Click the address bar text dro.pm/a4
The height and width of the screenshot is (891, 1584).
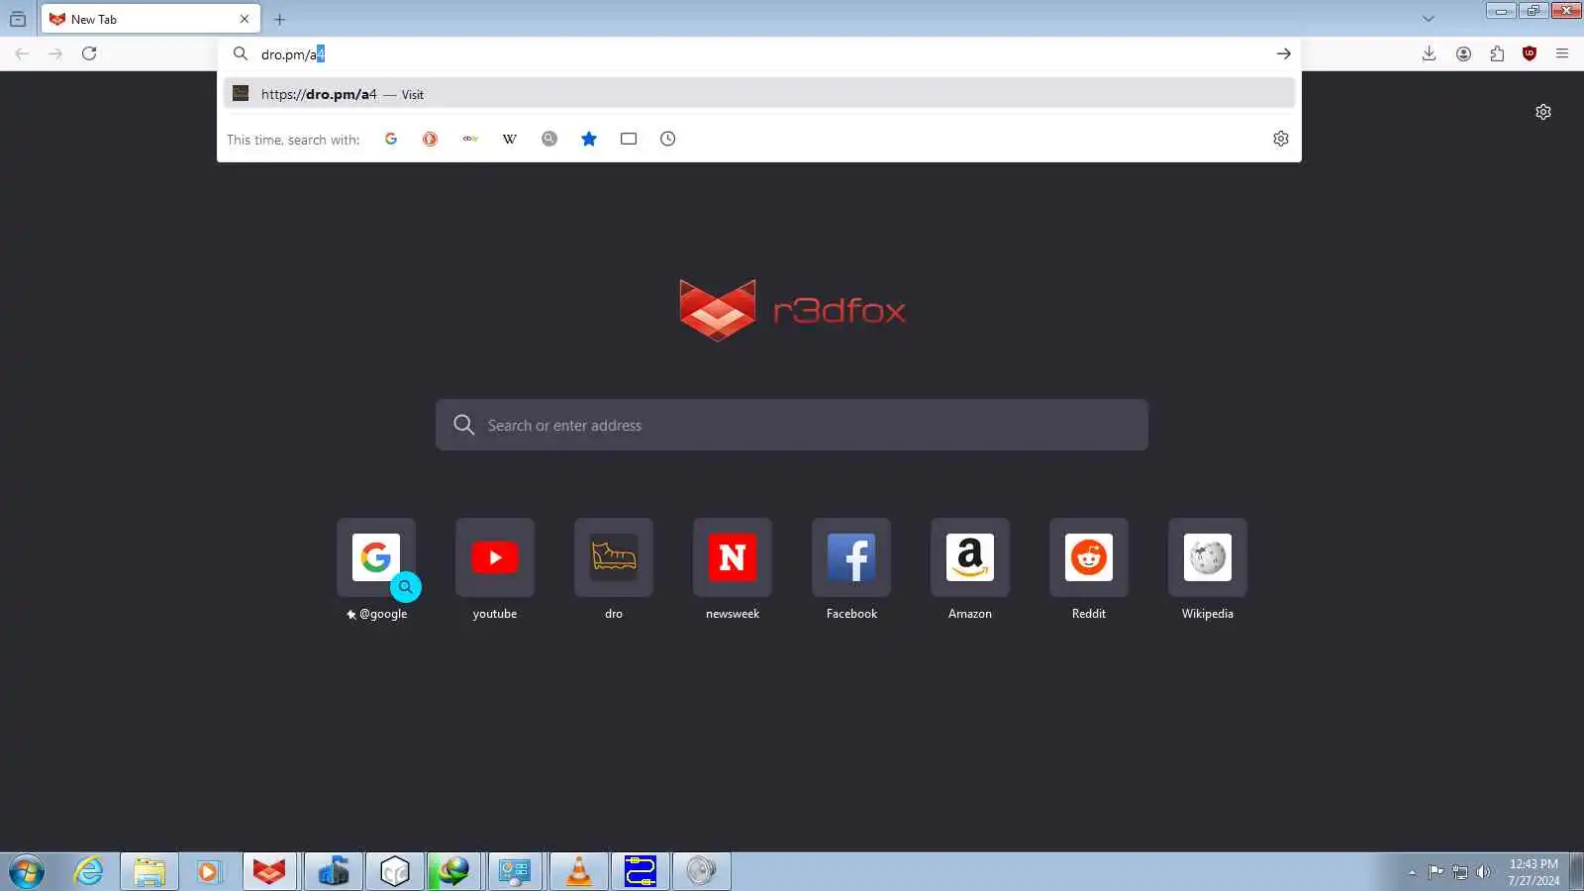[293, 54]
